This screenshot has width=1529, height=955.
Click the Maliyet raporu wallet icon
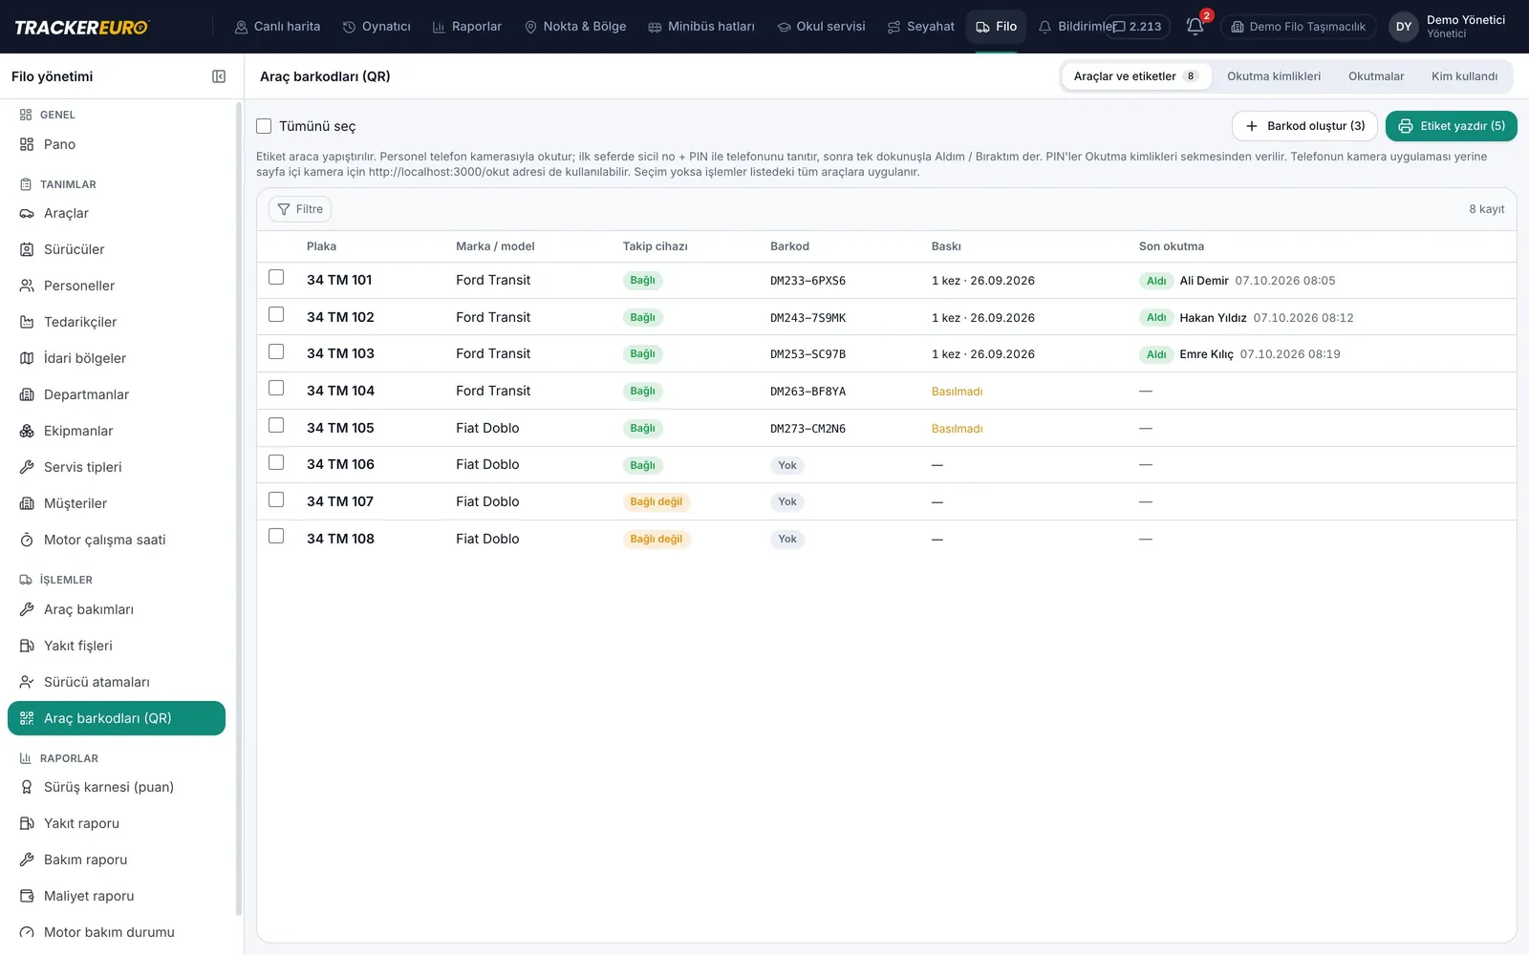coord(27,896)
